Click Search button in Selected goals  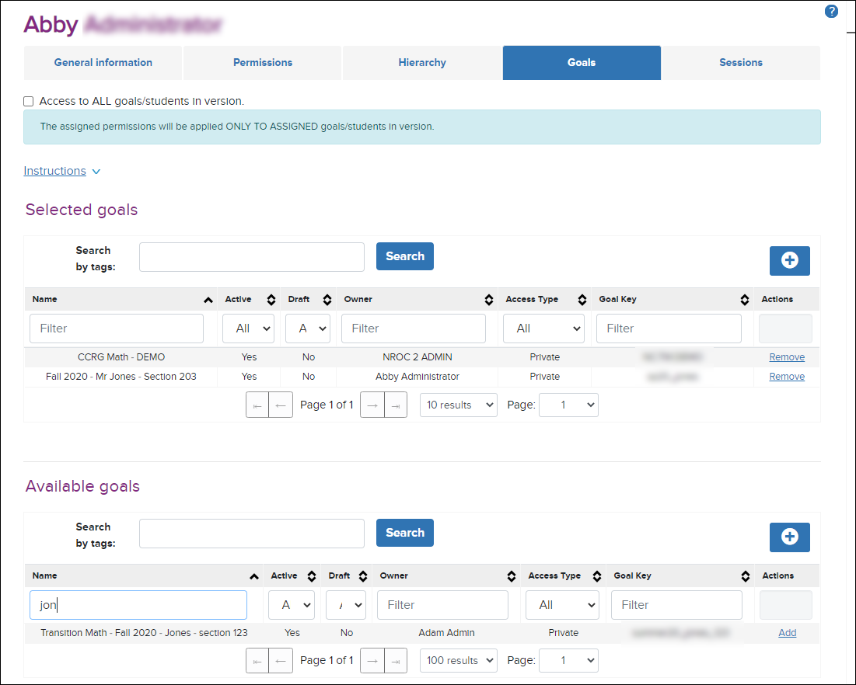405,256
